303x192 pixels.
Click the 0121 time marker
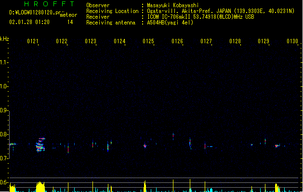33,41
